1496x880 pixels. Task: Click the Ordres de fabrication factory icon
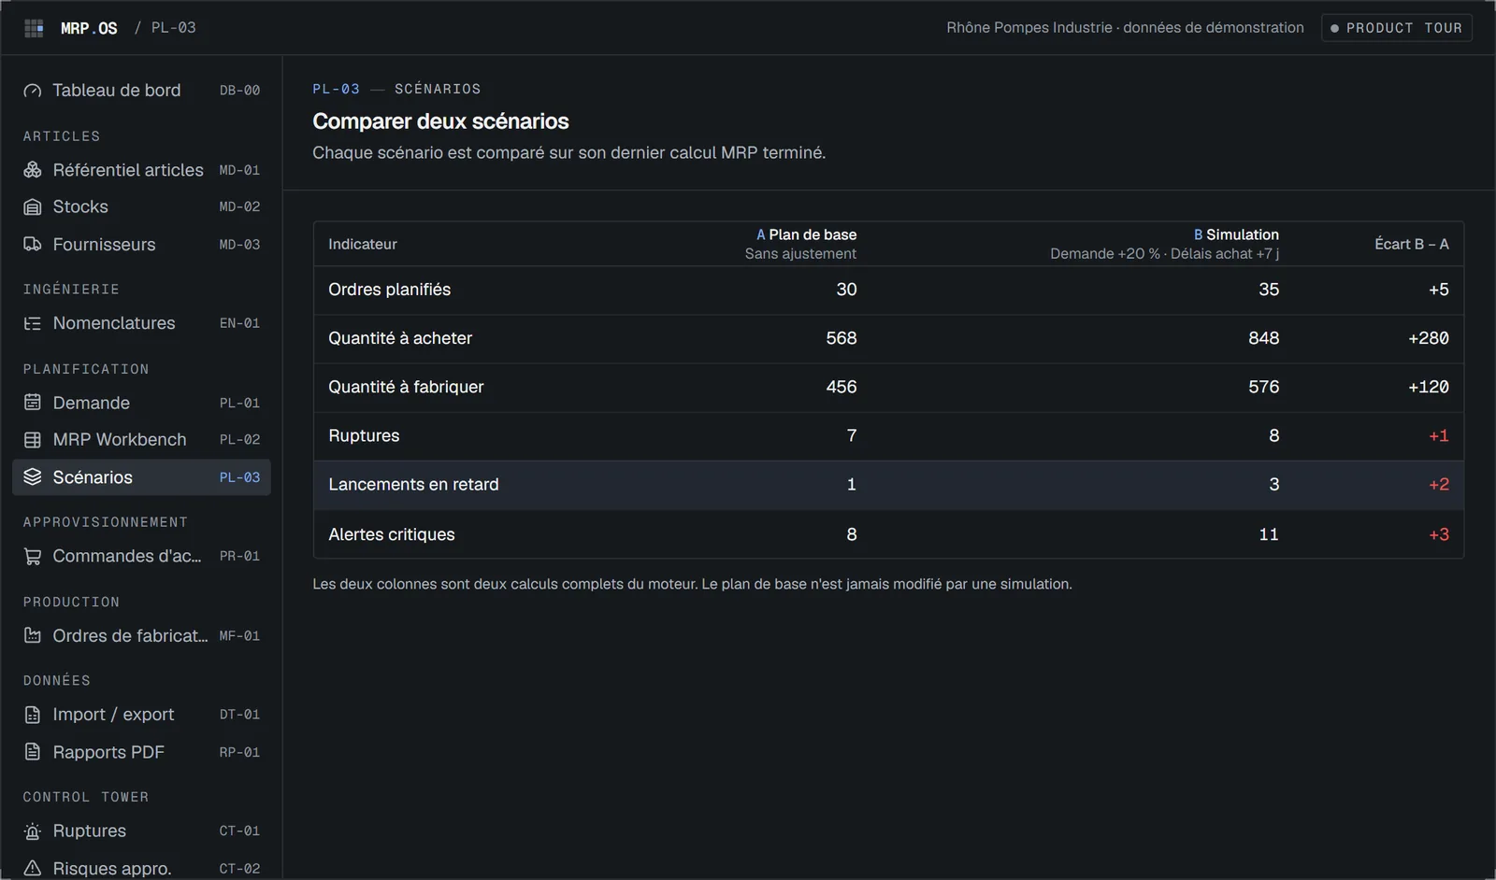pos(33,635)
